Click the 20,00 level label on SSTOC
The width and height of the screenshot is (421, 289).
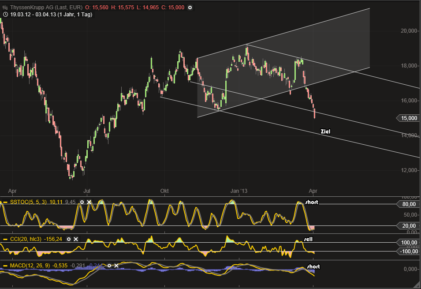[x=408, y=226]
